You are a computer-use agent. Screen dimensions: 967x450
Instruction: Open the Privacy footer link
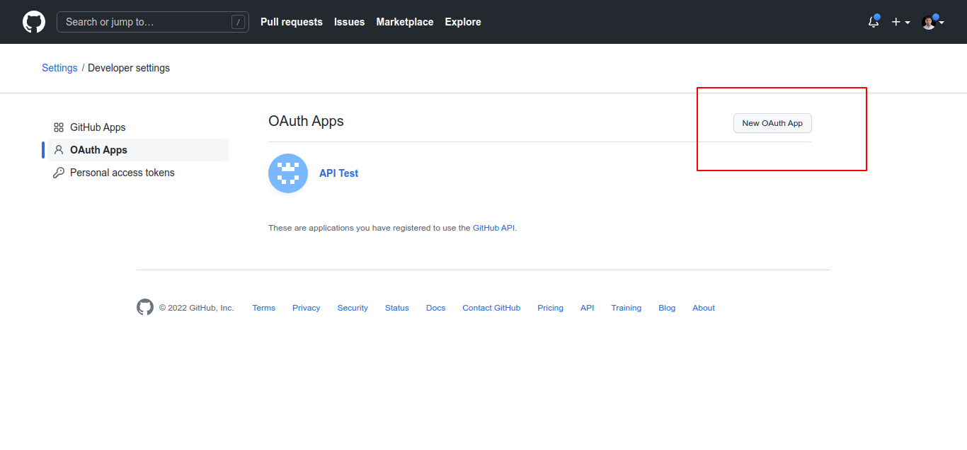click(x=306, y=308)
